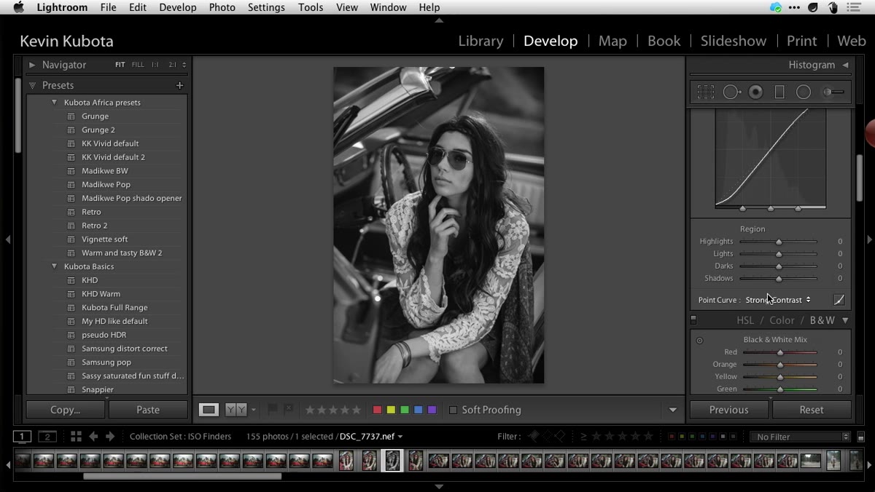The height and width of the screenshot is (492, 875).
Task: Go forward using the filmstrip right arrow
Action: tap(110, 437)
